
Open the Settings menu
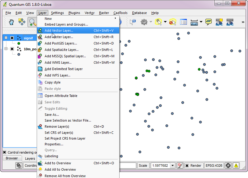(x=57, y=13)
